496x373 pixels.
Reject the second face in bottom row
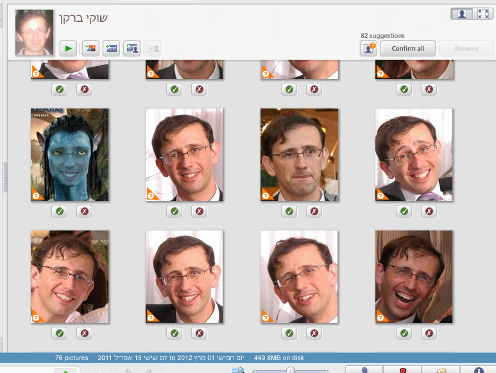pos(199,333)
